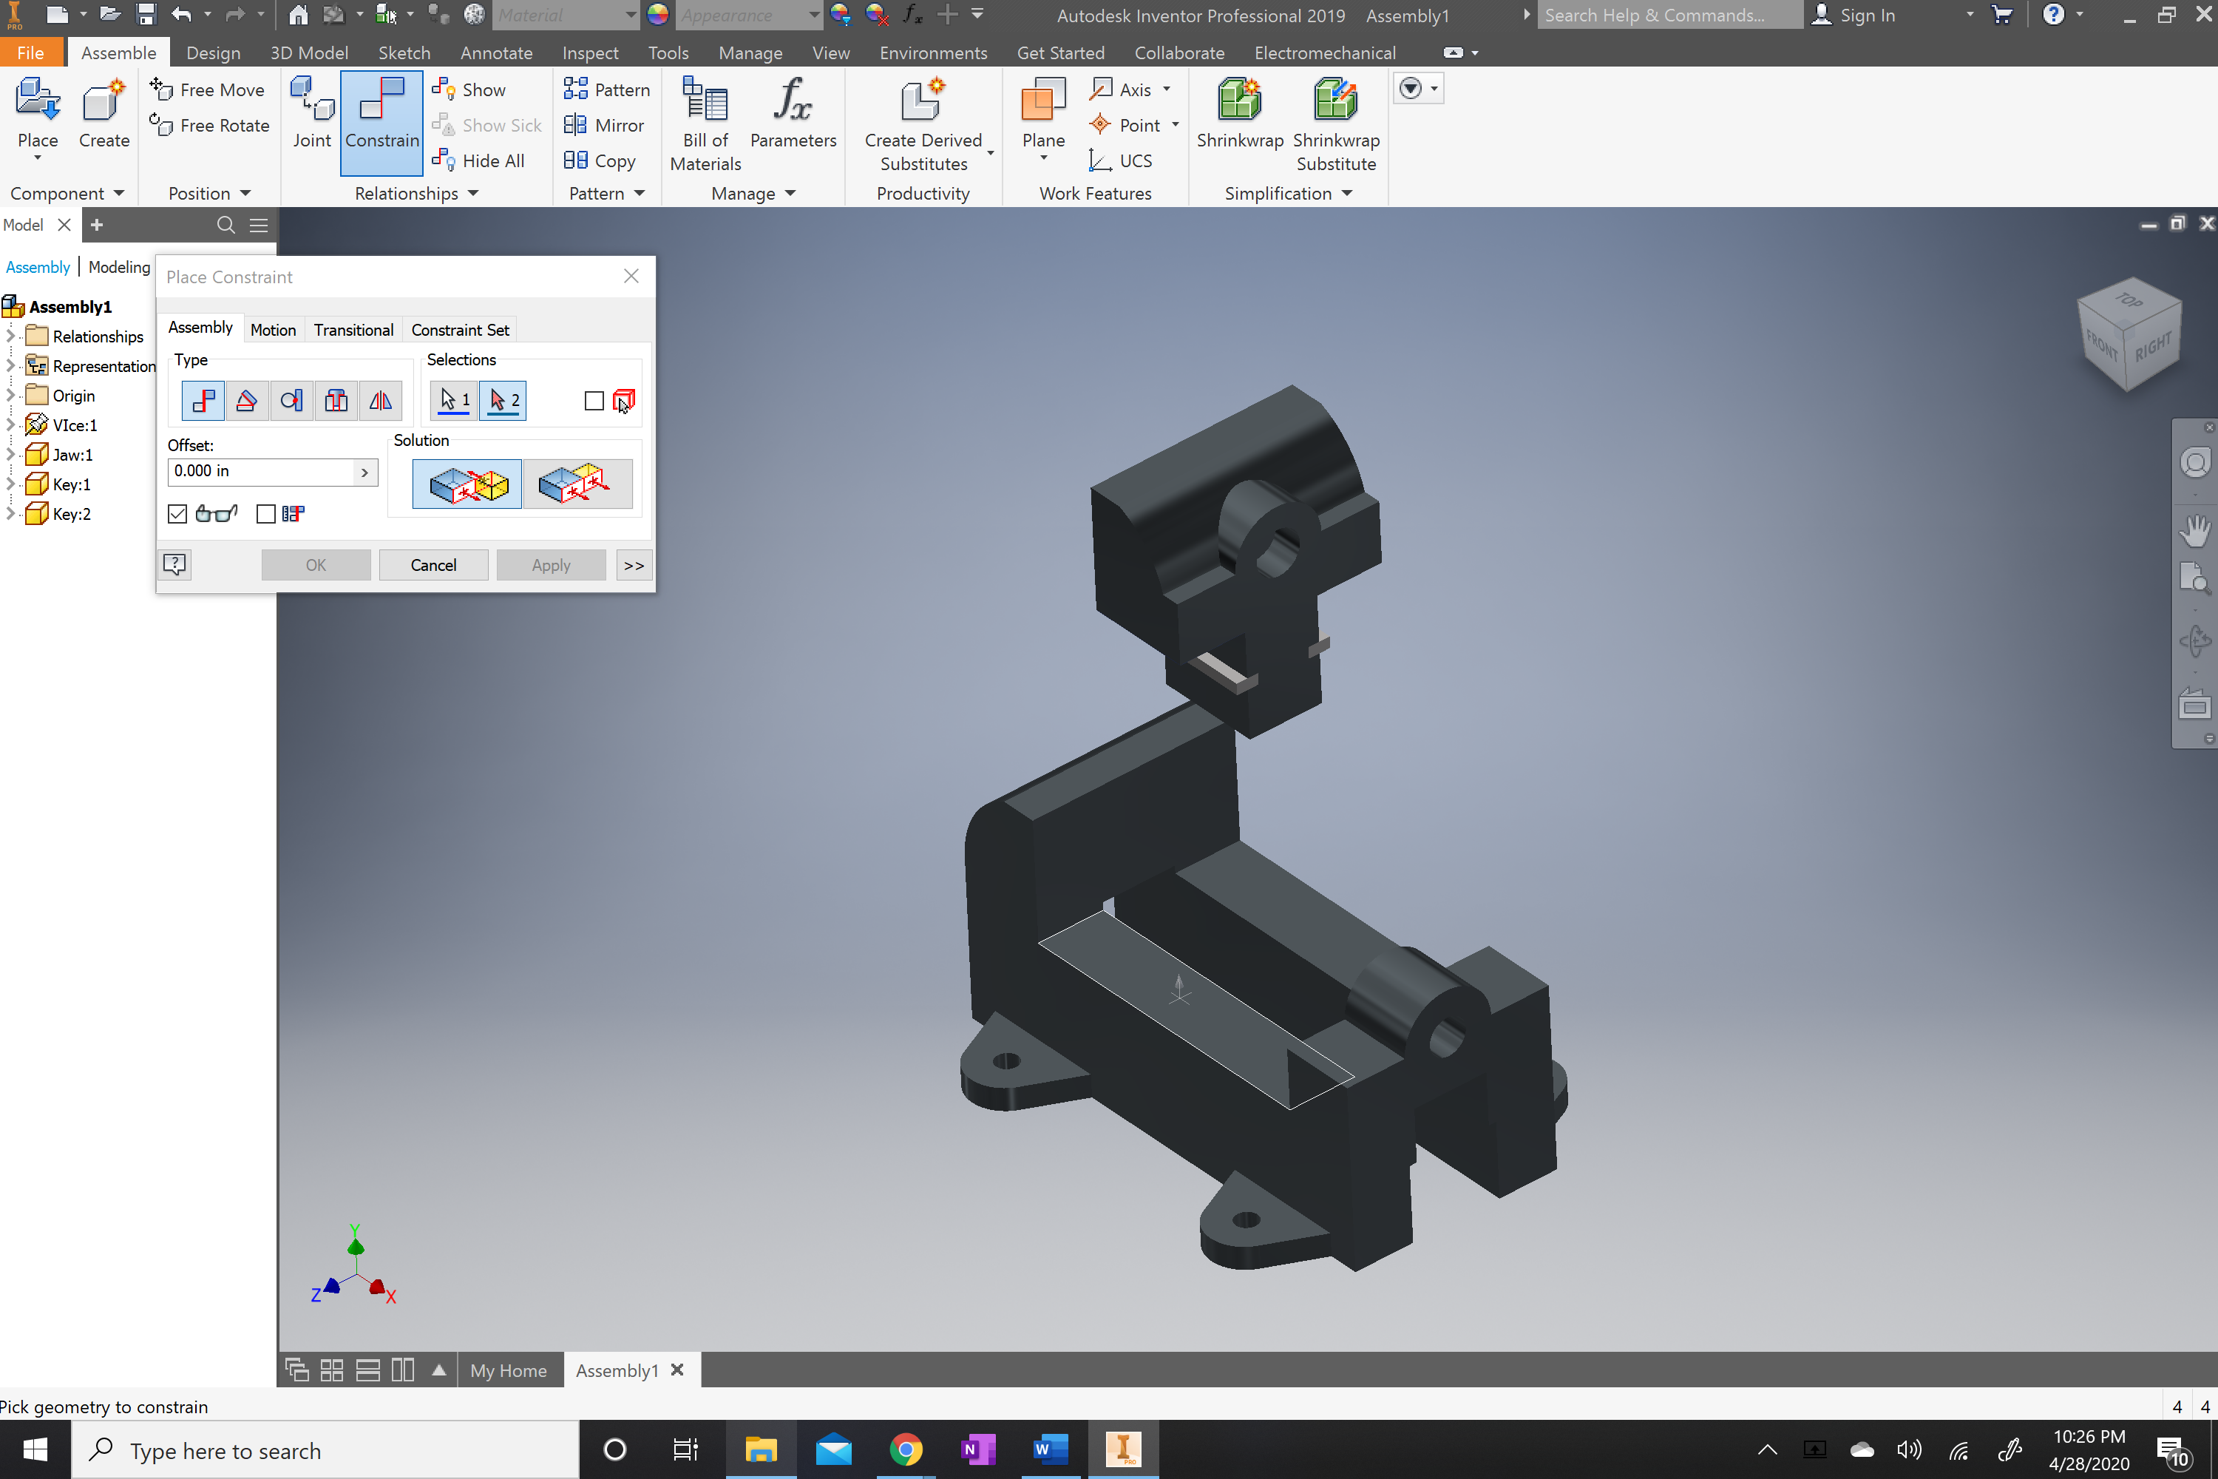The width and height of the screenshot is (2218, 1479).
Task: Click the Windows Start button
Action: pyautogui.click(x=35, y=1449)
